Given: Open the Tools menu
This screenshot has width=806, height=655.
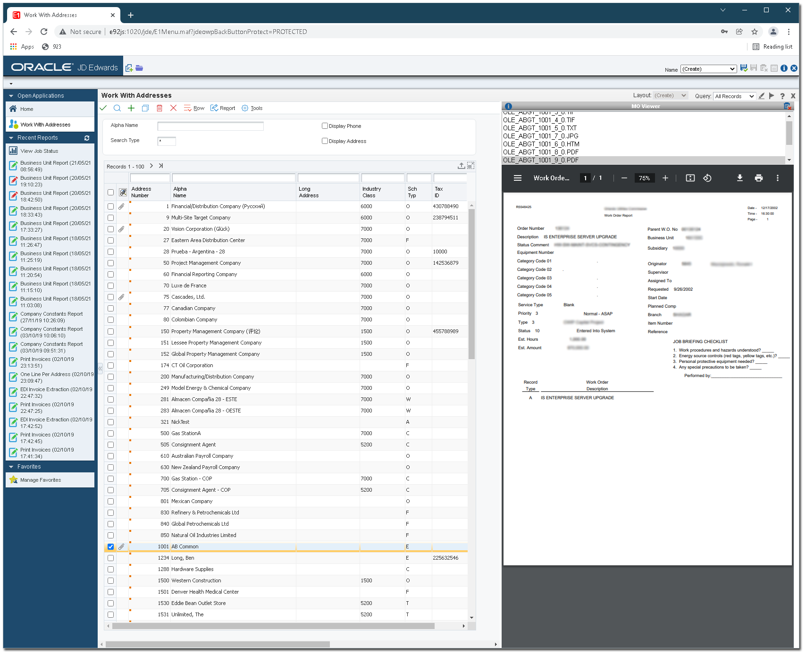Looking at the screenshot, I should (252, 108).
